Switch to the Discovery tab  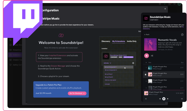[106, 41]
